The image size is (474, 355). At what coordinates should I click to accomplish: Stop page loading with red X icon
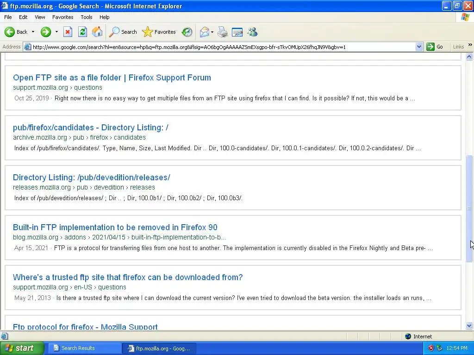coord(68,32)
